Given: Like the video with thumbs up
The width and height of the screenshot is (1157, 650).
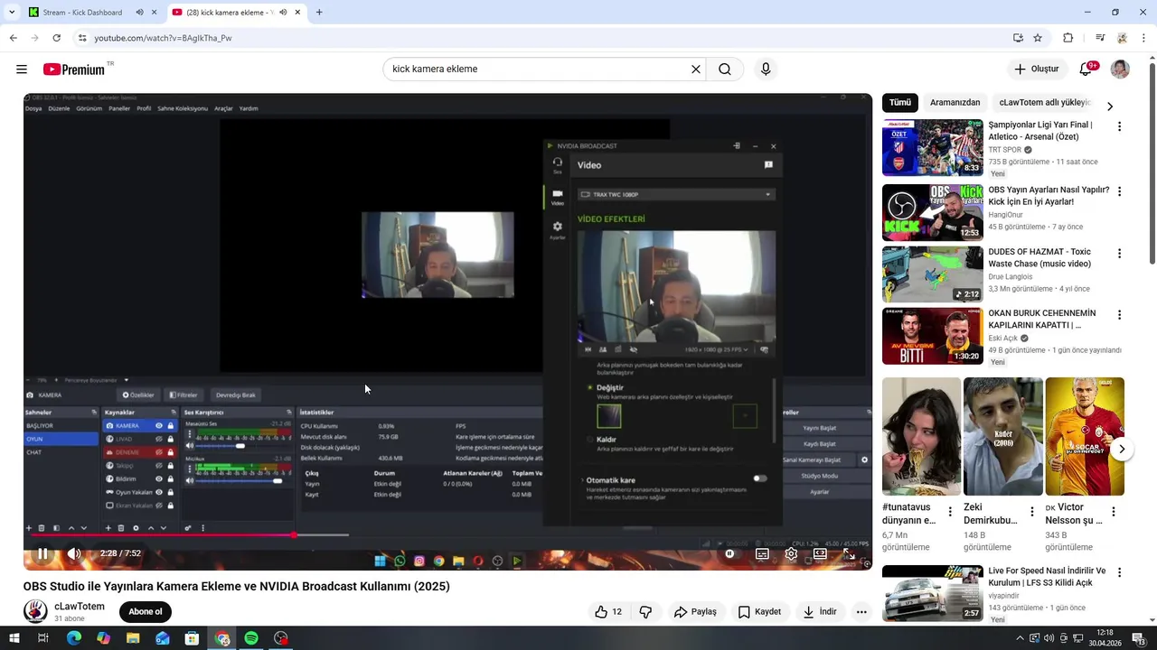Looking at the screenshot, I should [x=608, y=612].
